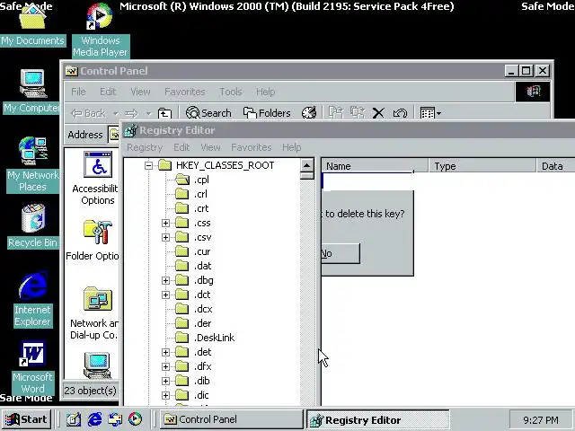Open Back history dropdown arrow

coord(116,113)
